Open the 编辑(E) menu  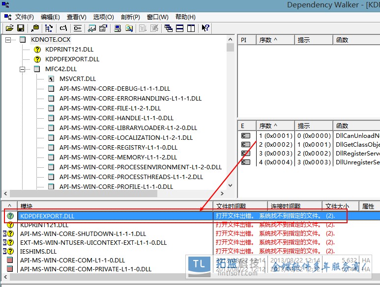pyautogui.click(x=50, y=17)
